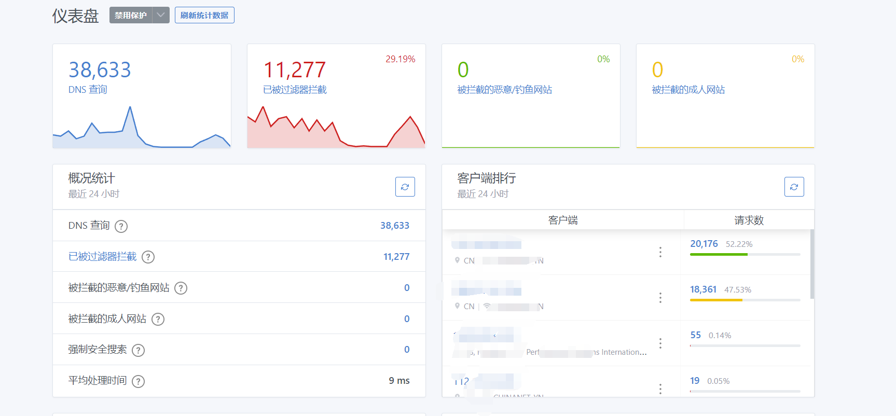Click the 11,277 value in the statistics table

(x=396, y=257)
